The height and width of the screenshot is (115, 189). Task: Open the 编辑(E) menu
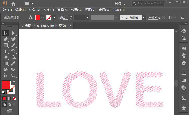(x=21, y=10)
